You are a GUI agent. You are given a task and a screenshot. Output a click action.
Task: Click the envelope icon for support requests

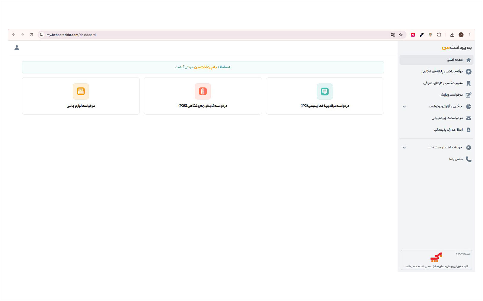pos(469,118)
